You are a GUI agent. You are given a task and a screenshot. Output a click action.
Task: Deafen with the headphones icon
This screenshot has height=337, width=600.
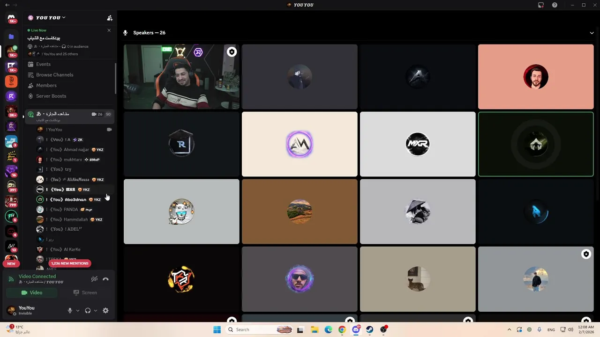(x=88, y=310)
